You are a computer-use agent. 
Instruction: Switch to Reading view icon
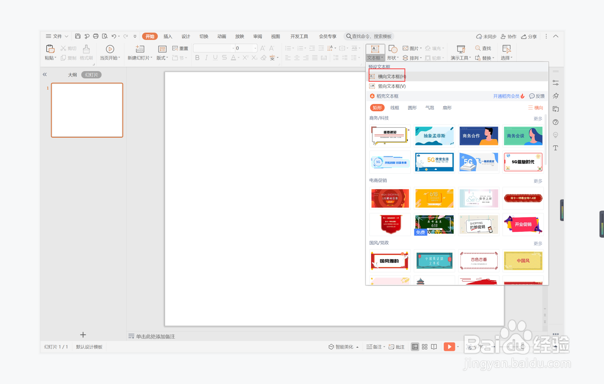coord(434,347)
